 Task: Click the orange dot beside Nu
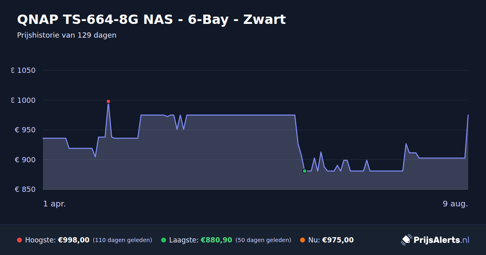pos(303,240)
